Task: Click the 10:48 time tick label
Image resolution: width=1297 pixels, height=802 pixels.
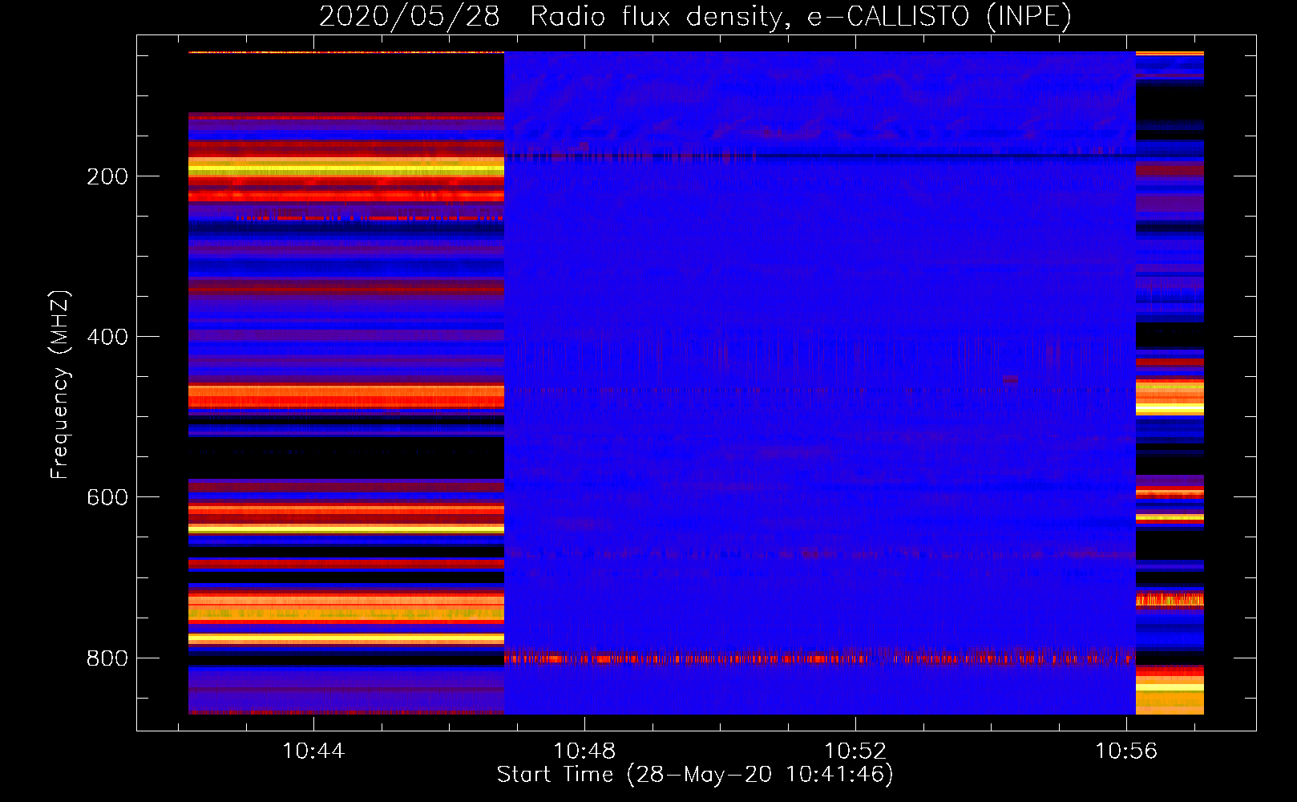Action: click(584, 751)
